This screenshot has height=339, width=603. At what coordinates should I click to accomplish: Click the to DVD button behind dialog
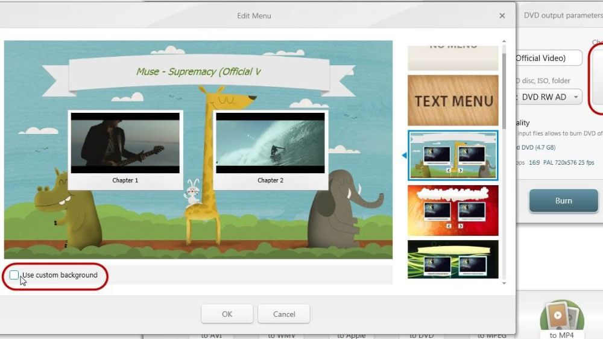point(421,336)
